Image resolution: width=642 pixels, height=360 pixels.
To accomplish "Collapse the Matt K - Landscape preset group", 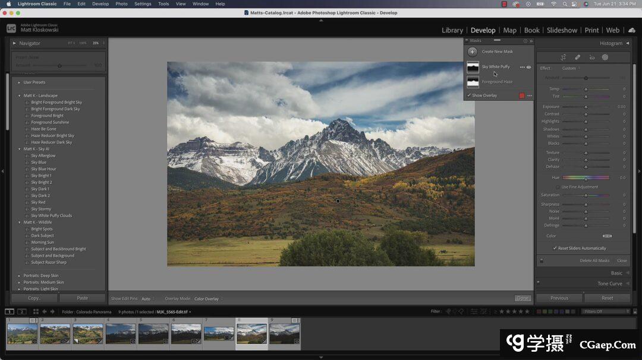I will 20,95.
